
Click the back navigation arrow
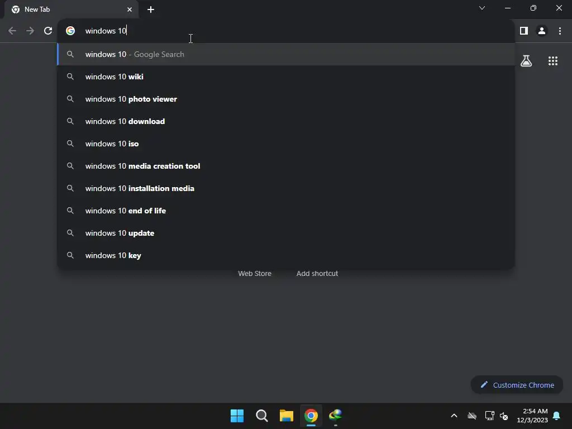tap(12, 31)
